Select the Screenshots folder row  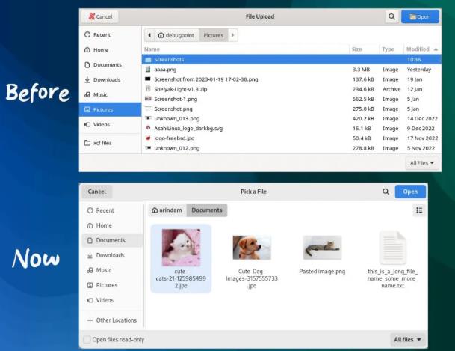pyautogui.click(x=291, y=60)
